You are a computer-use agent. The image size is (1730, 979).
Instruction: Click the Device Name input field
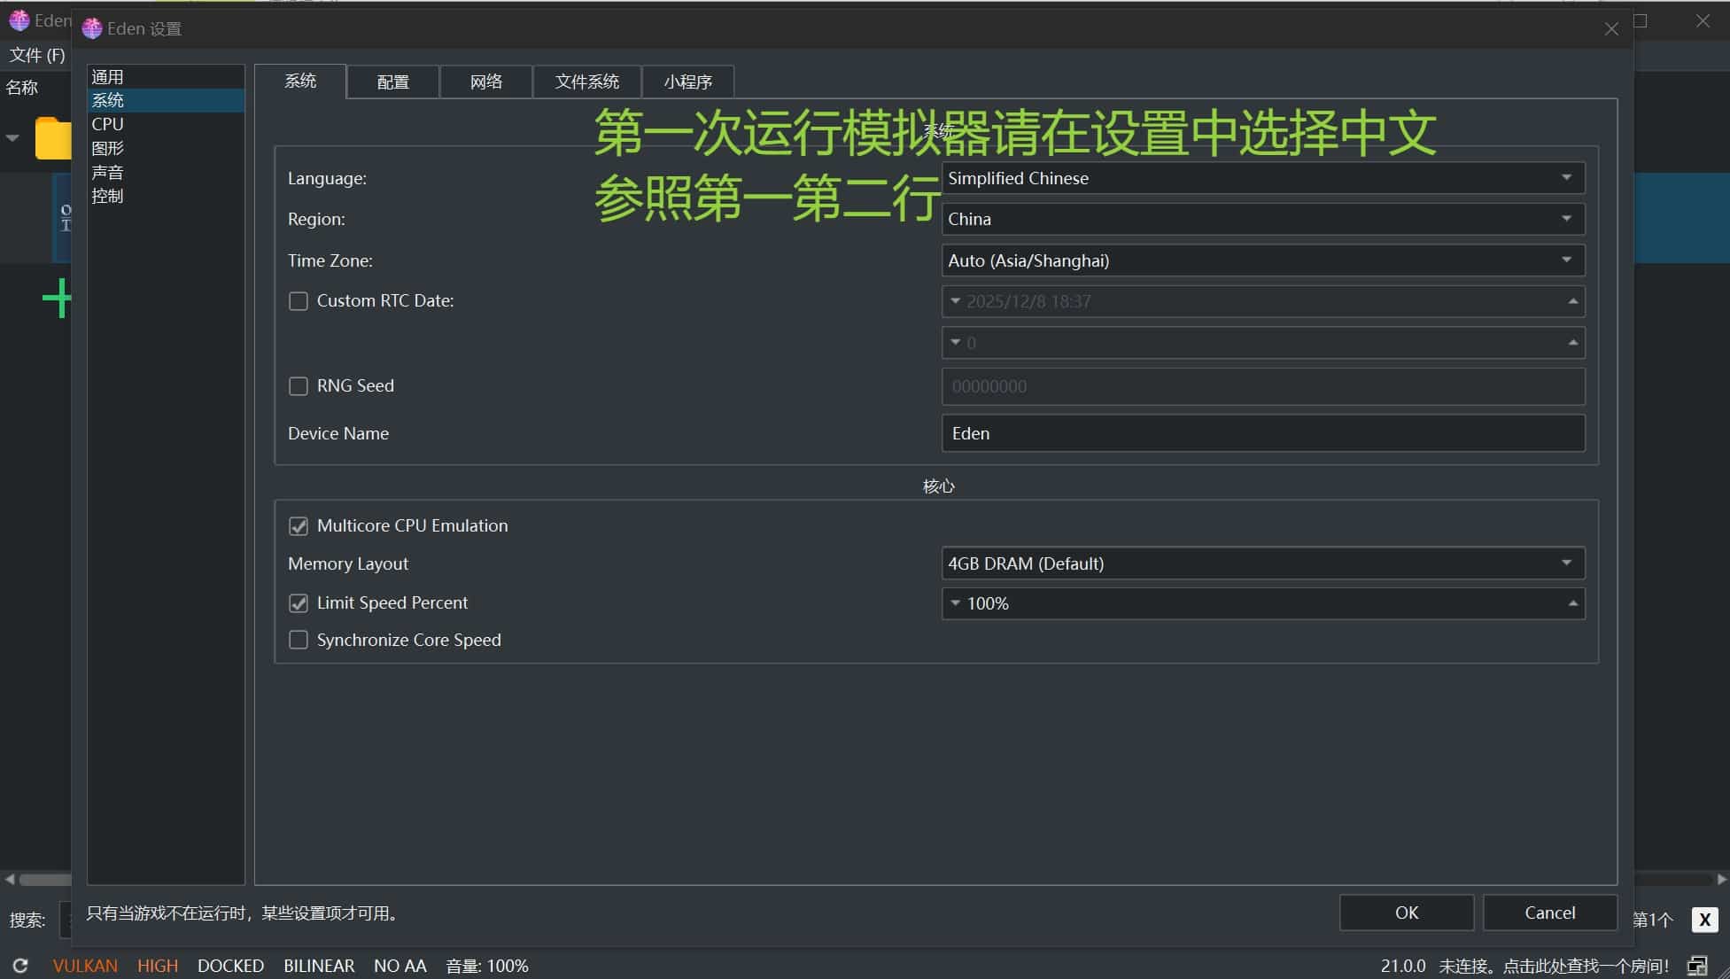point(1262,433)
